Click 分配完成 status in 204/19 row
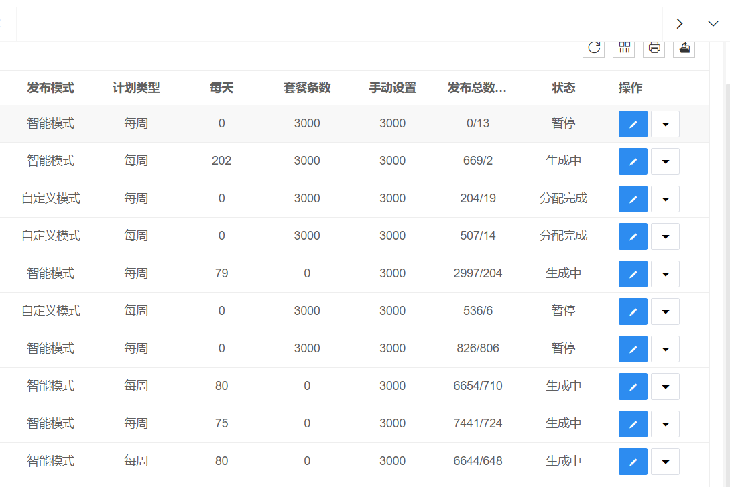Screen dimensions: 730x487 point(563,198)
